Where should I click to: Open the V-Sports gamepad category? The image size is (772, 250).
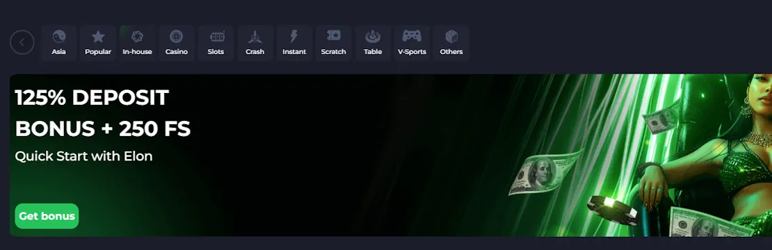[412, 43]
